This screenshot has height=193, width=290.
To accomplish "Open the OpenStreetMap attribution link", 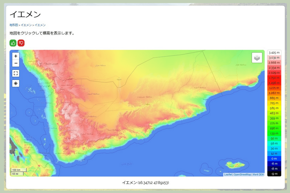I will tap(242, 175).
